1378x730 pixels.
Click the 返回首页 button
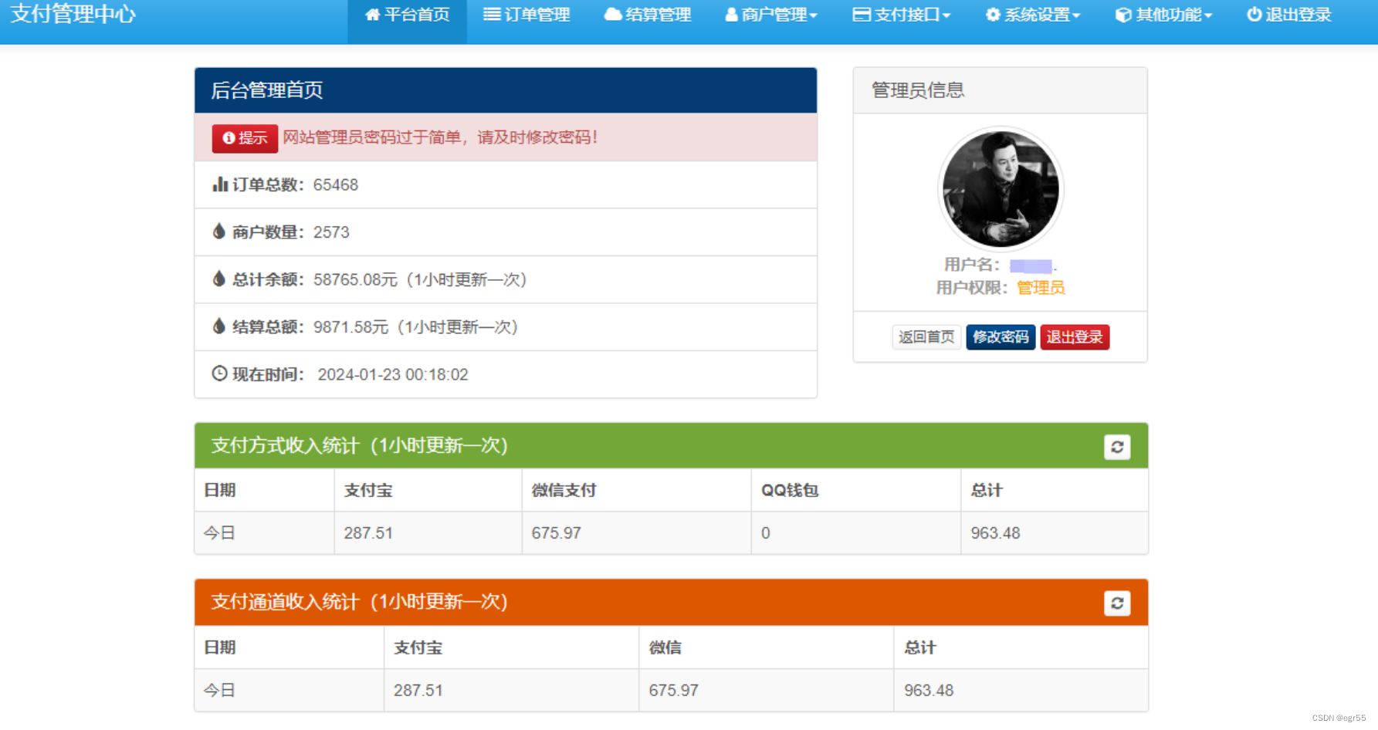[x=926, y=336]
